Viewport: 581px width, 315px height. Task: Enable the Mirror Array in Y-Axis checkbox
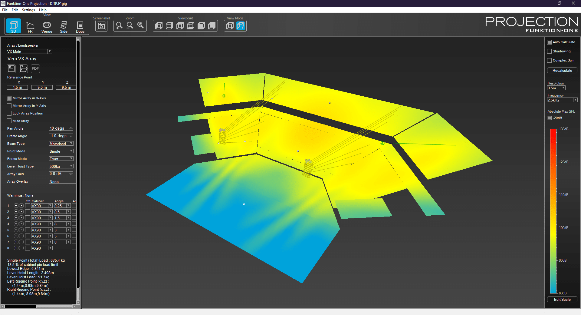[9, 106]
